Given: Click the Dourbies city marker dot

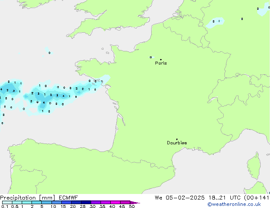Looking at the screenshot, I should 177,139.
